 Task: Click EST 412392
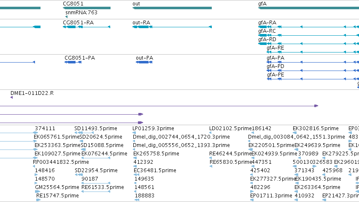point(143,163)
